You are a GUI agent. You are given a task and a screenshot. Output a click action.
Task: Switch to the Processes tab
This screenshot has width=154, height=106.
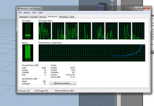[34, 17]
